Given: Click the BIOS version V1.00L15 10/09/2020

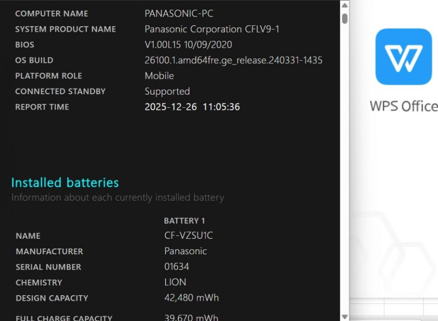Looking at the screenshot, I should tap(188, 45).
